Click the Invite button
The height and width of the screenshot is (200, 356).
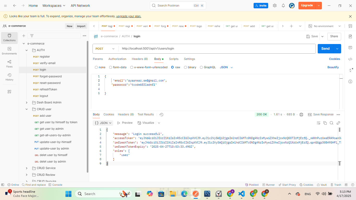click(261, 5)
